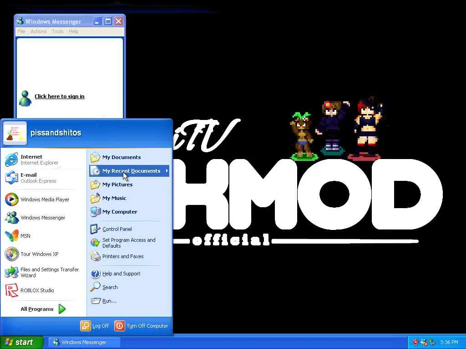Open Windows Media Player icon
This screenshot has height=349, width=466.
tap(11, 199)
